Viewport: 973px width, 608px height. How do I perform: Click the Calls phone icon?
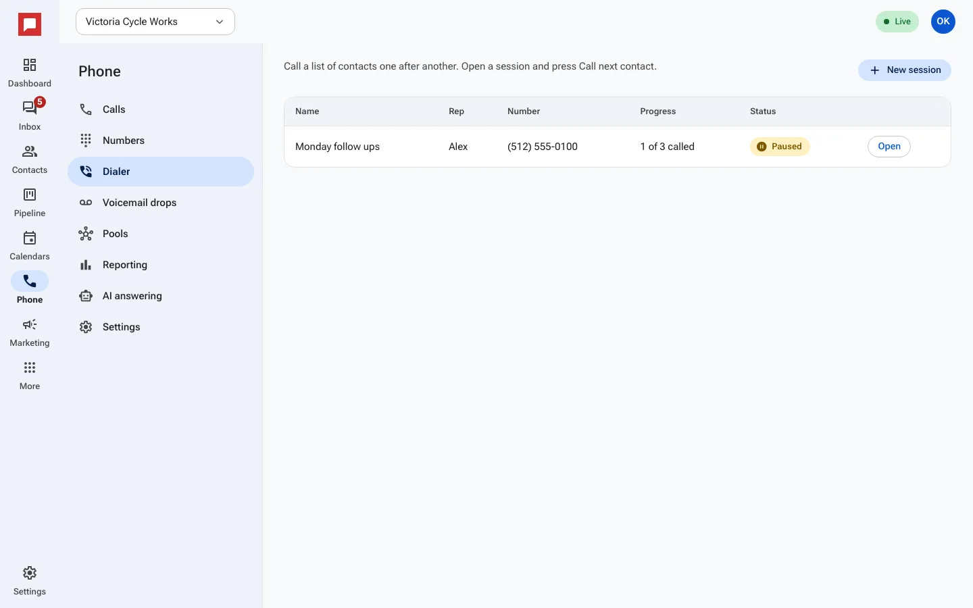pos(86,109)
